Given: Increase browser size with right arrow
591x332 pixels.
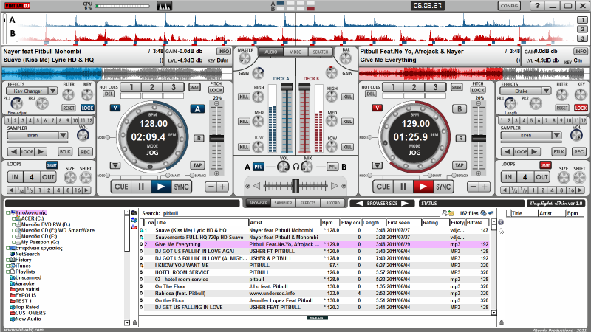Looking at the screenshot, I should (x=405, y=204).
